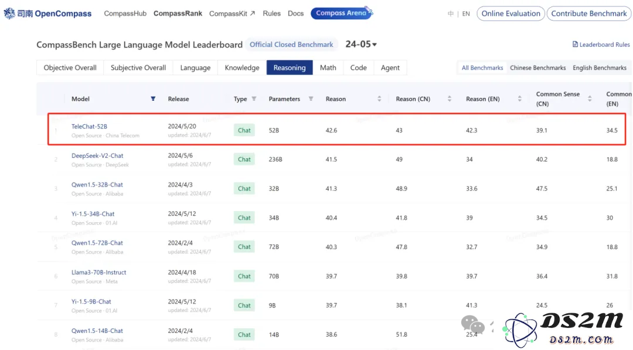Screen dimensions: 633x350
Task: Click the Official Closed Benchmark tag
Action: point(291,45)
